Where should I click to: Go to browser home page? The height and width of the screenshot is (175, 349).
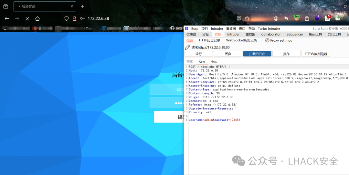point(37,19)
